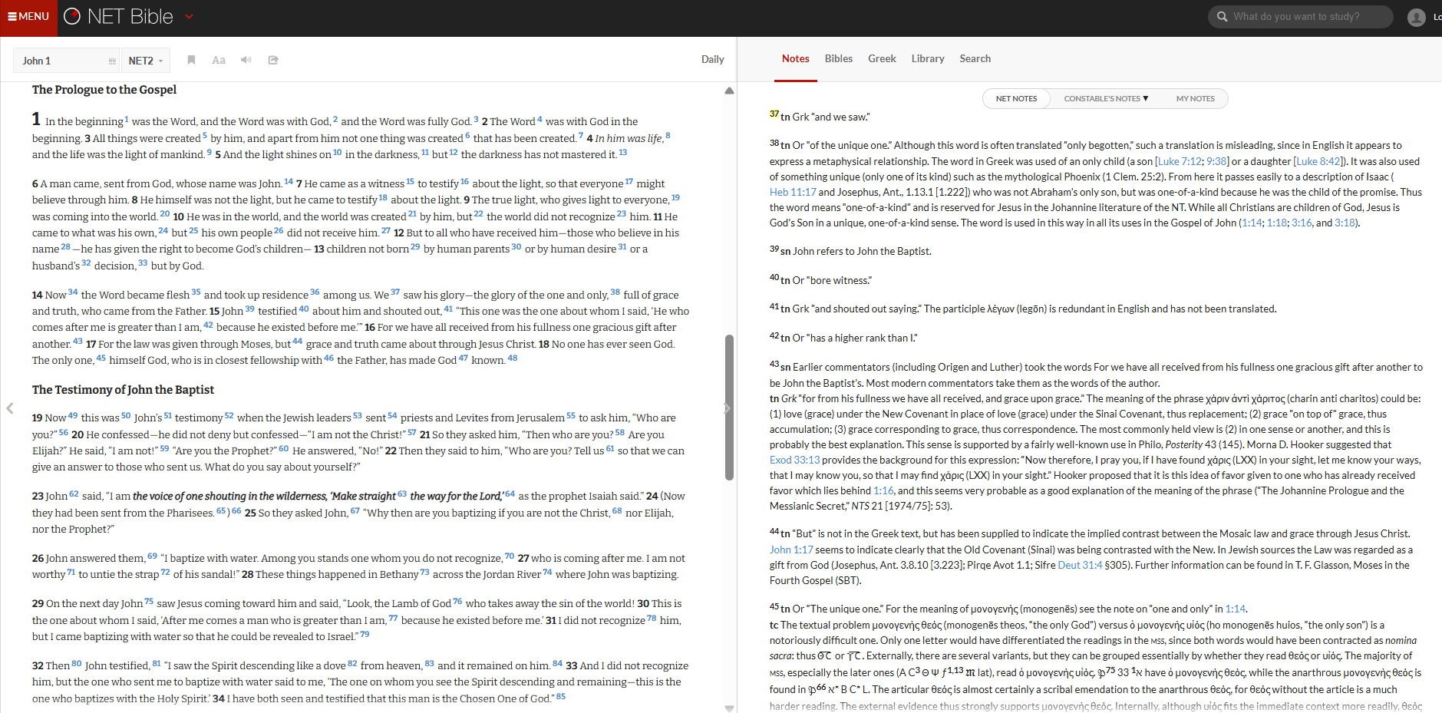
Task: Open the NET2 version dropdown
Action: click(146, 61)
